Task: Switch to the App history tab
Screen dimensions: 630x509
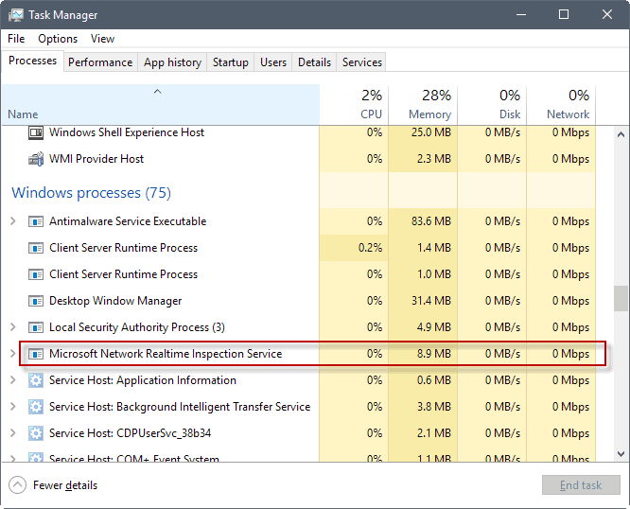Action: tap(172, 62)
